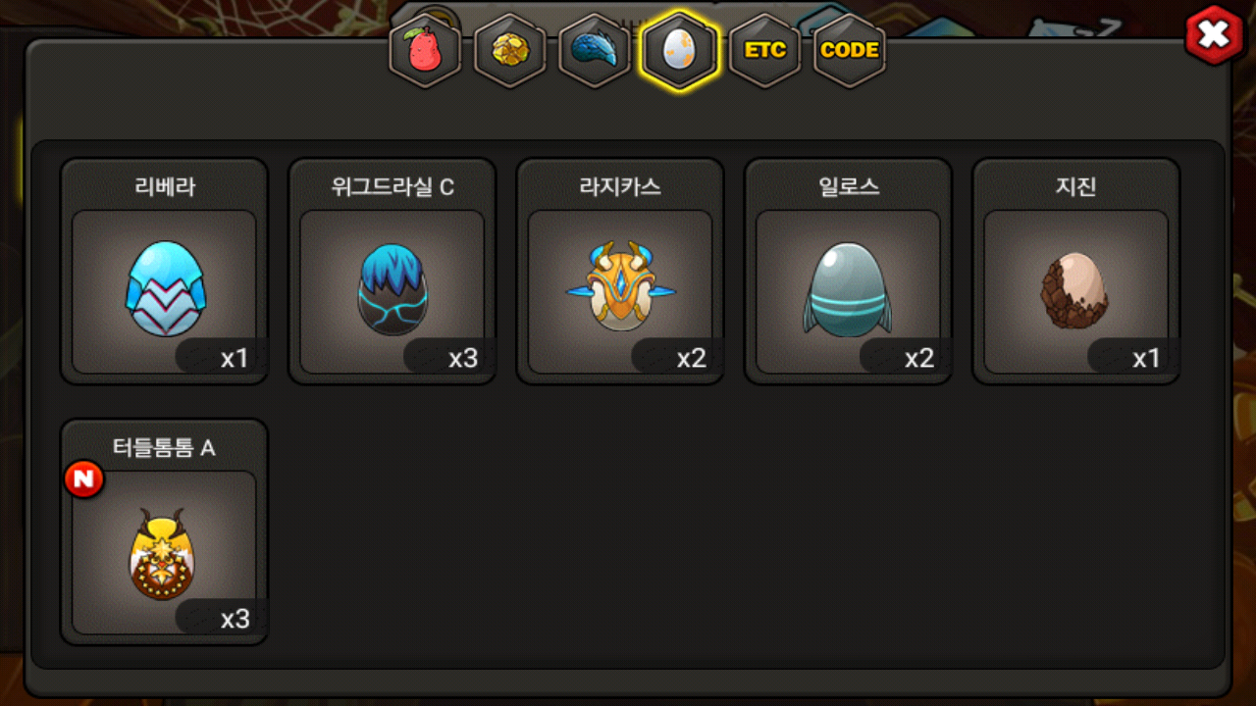Switch to the gold nugget tab
This screenshot has height=706, width=1256.
click(x=509, y=51)
